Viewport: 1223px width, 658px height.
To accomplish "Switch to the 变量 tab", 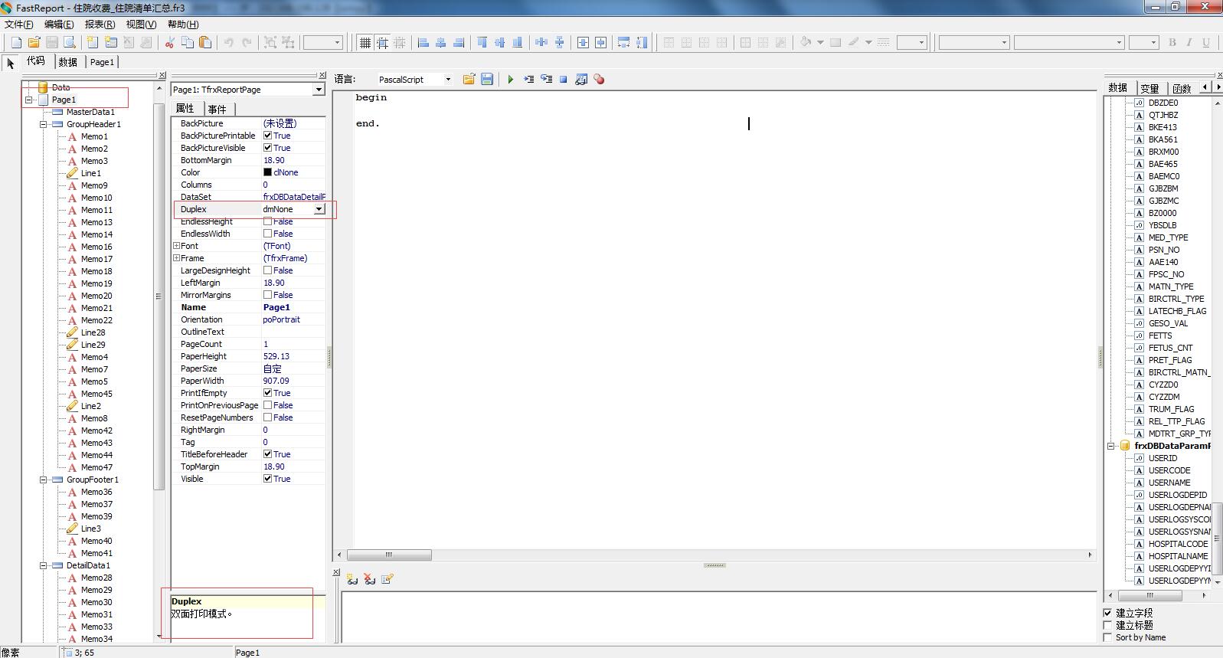I will pos(1149,88).
